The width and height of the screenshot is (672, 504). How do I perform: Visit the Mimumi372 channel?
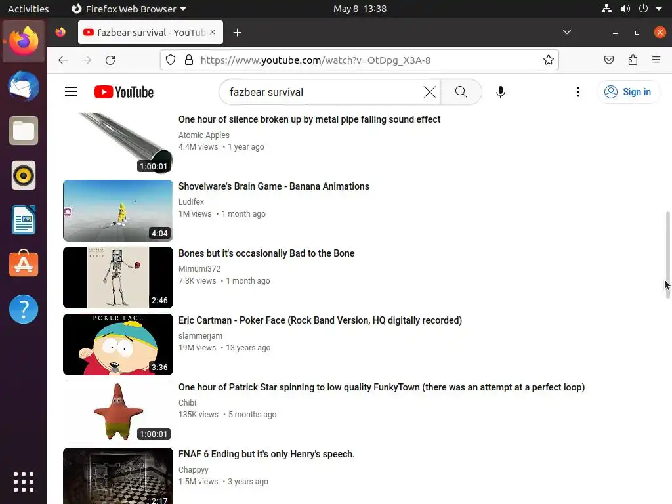[x=199, y=268]
